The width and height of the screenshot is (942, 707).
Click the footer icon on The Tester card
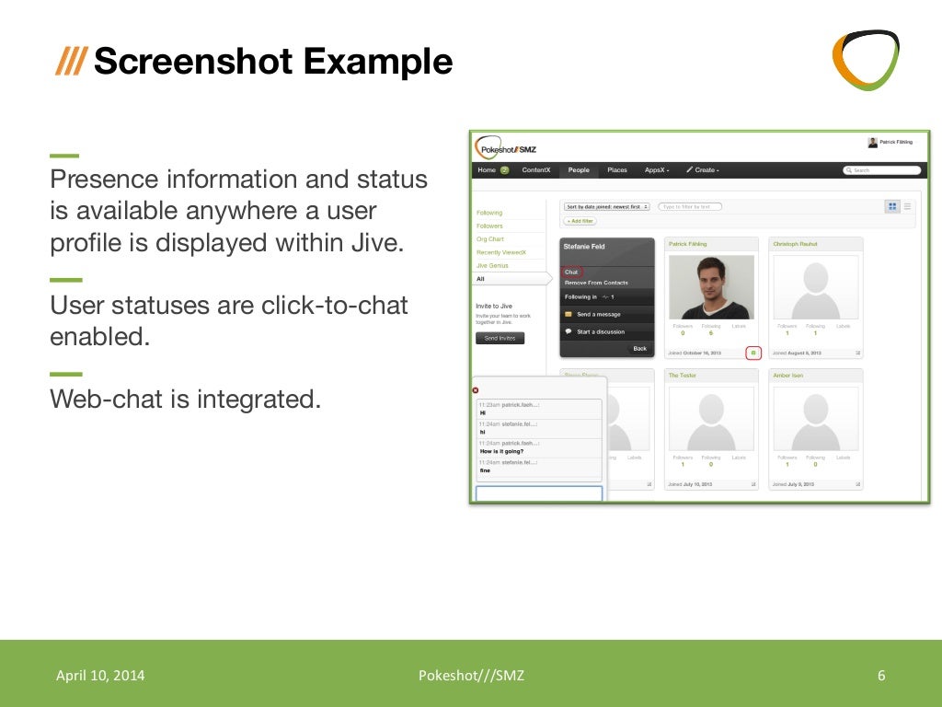point(753,484)
